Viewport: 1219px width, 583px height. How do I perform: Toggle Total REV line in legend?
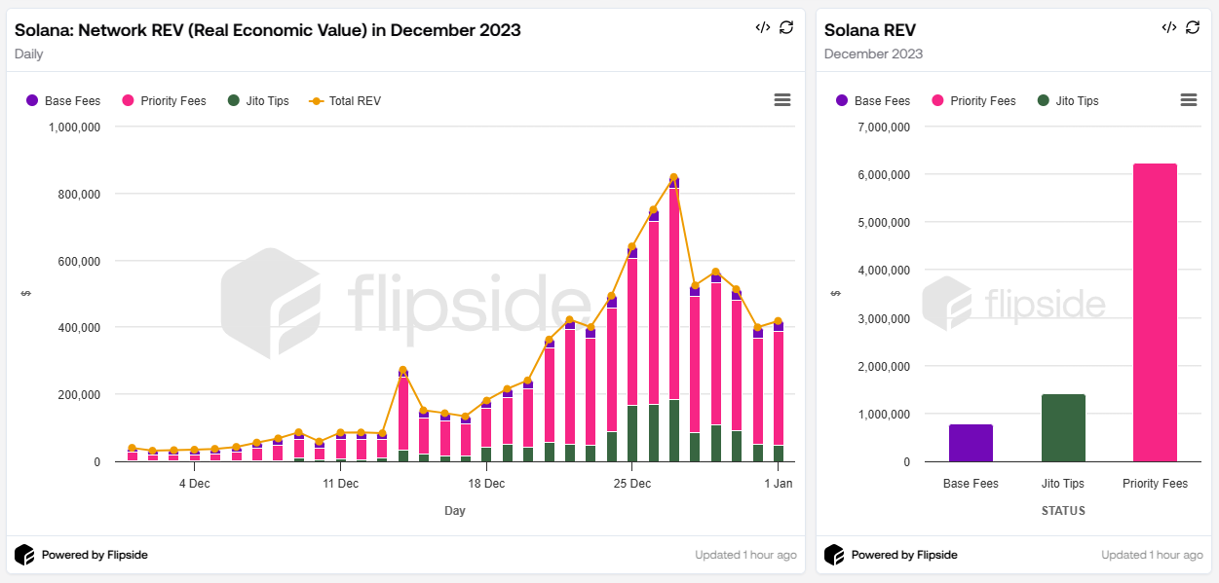345,101
